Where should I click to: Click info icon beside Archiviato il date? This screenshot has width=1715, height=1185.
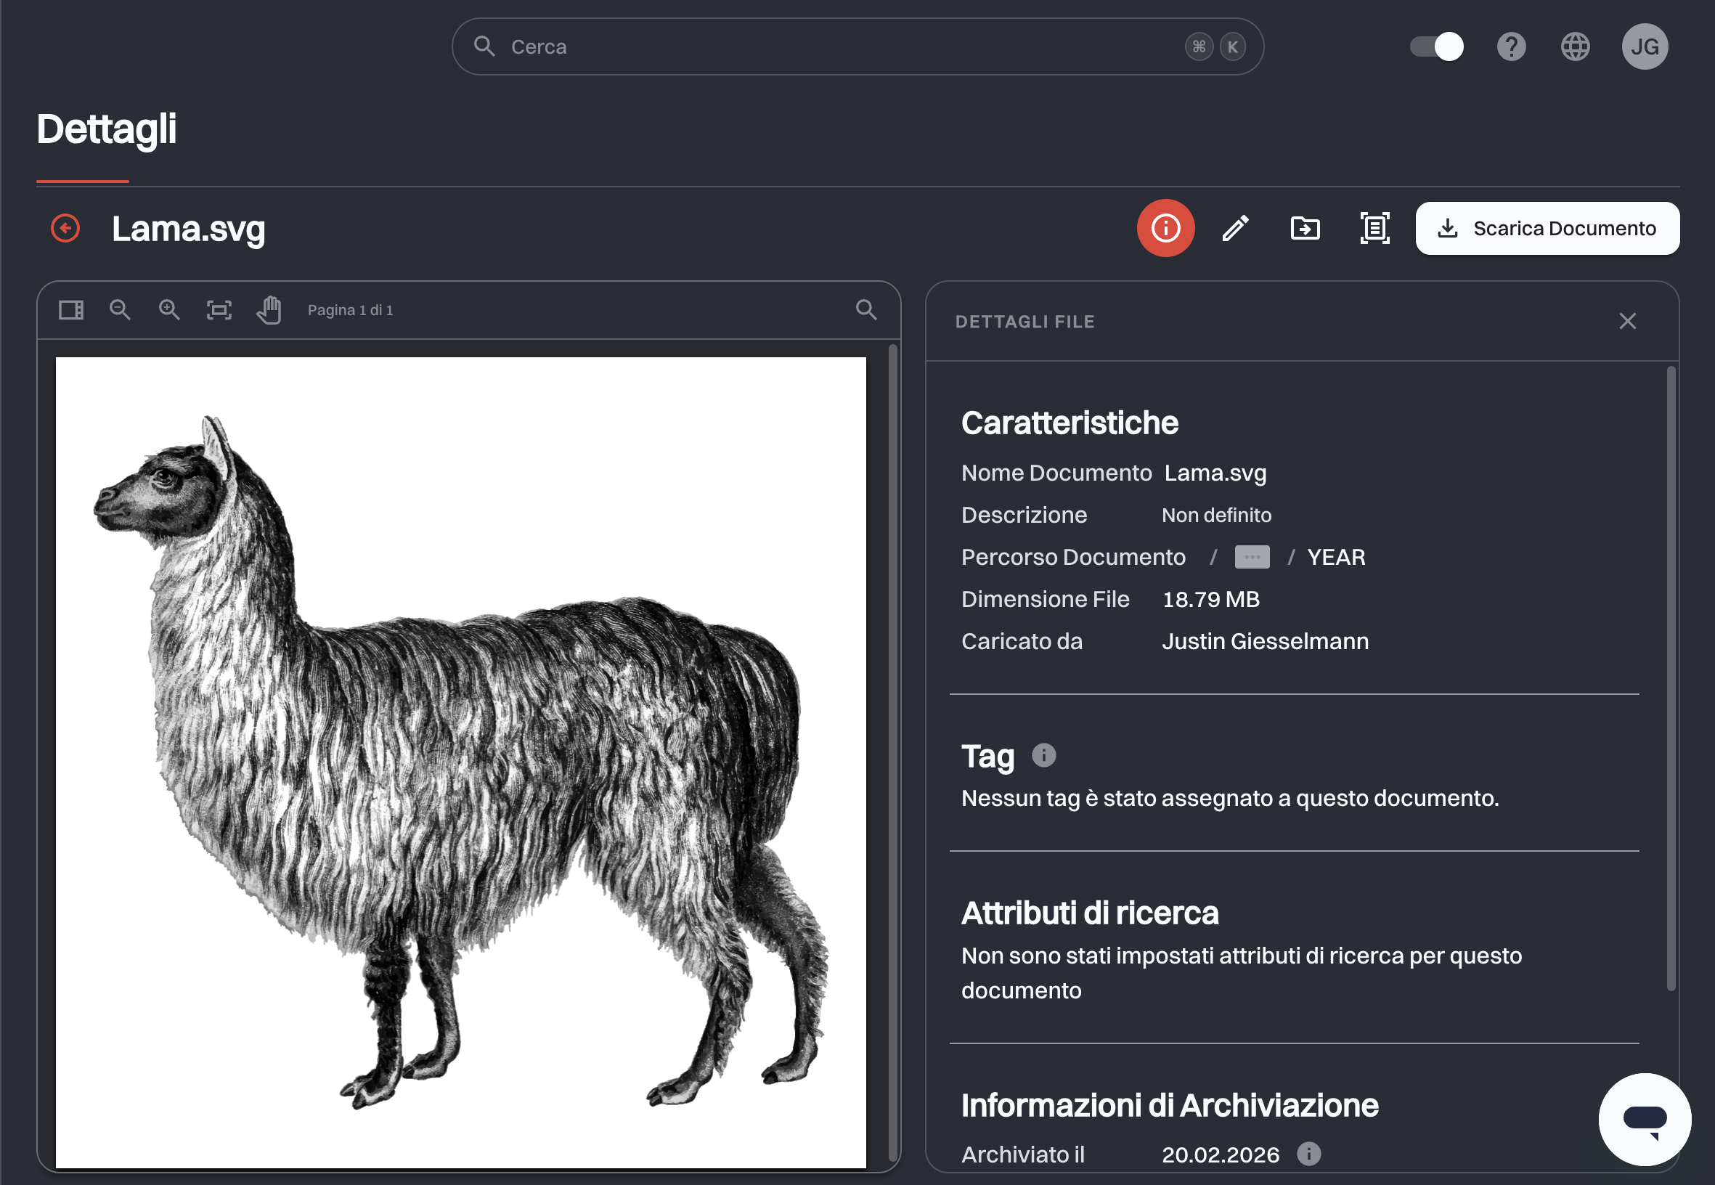point(1309,1153)
